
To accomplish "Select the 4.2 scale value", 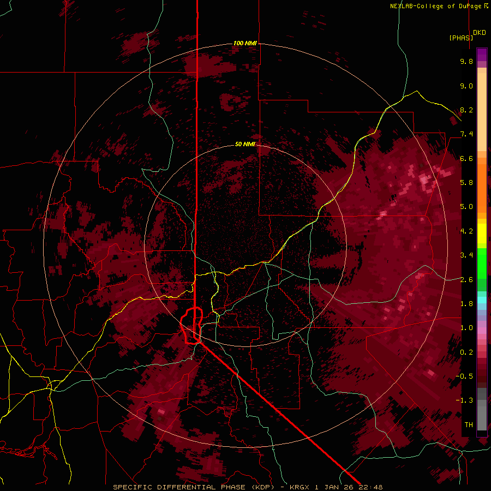I will (466, 231).
